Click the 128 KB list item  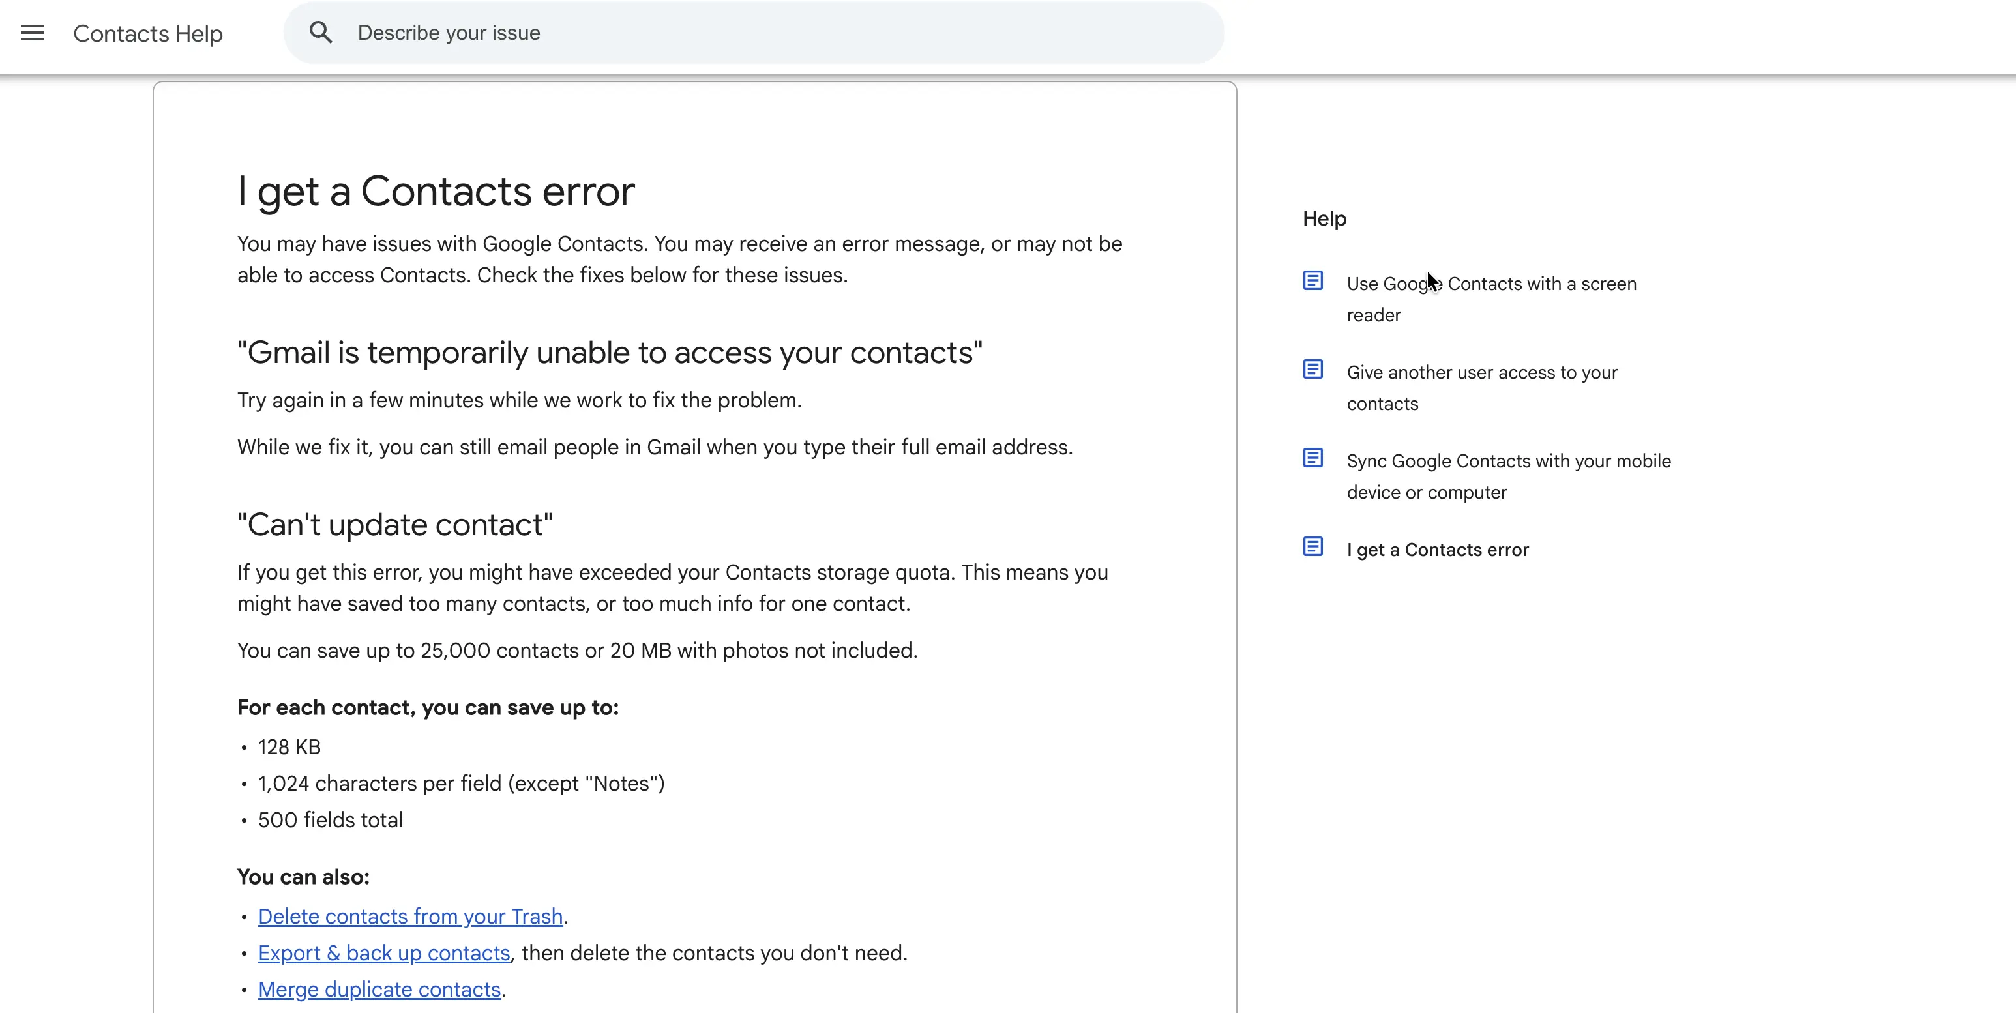pyautogui.click(x=289, y=747)
